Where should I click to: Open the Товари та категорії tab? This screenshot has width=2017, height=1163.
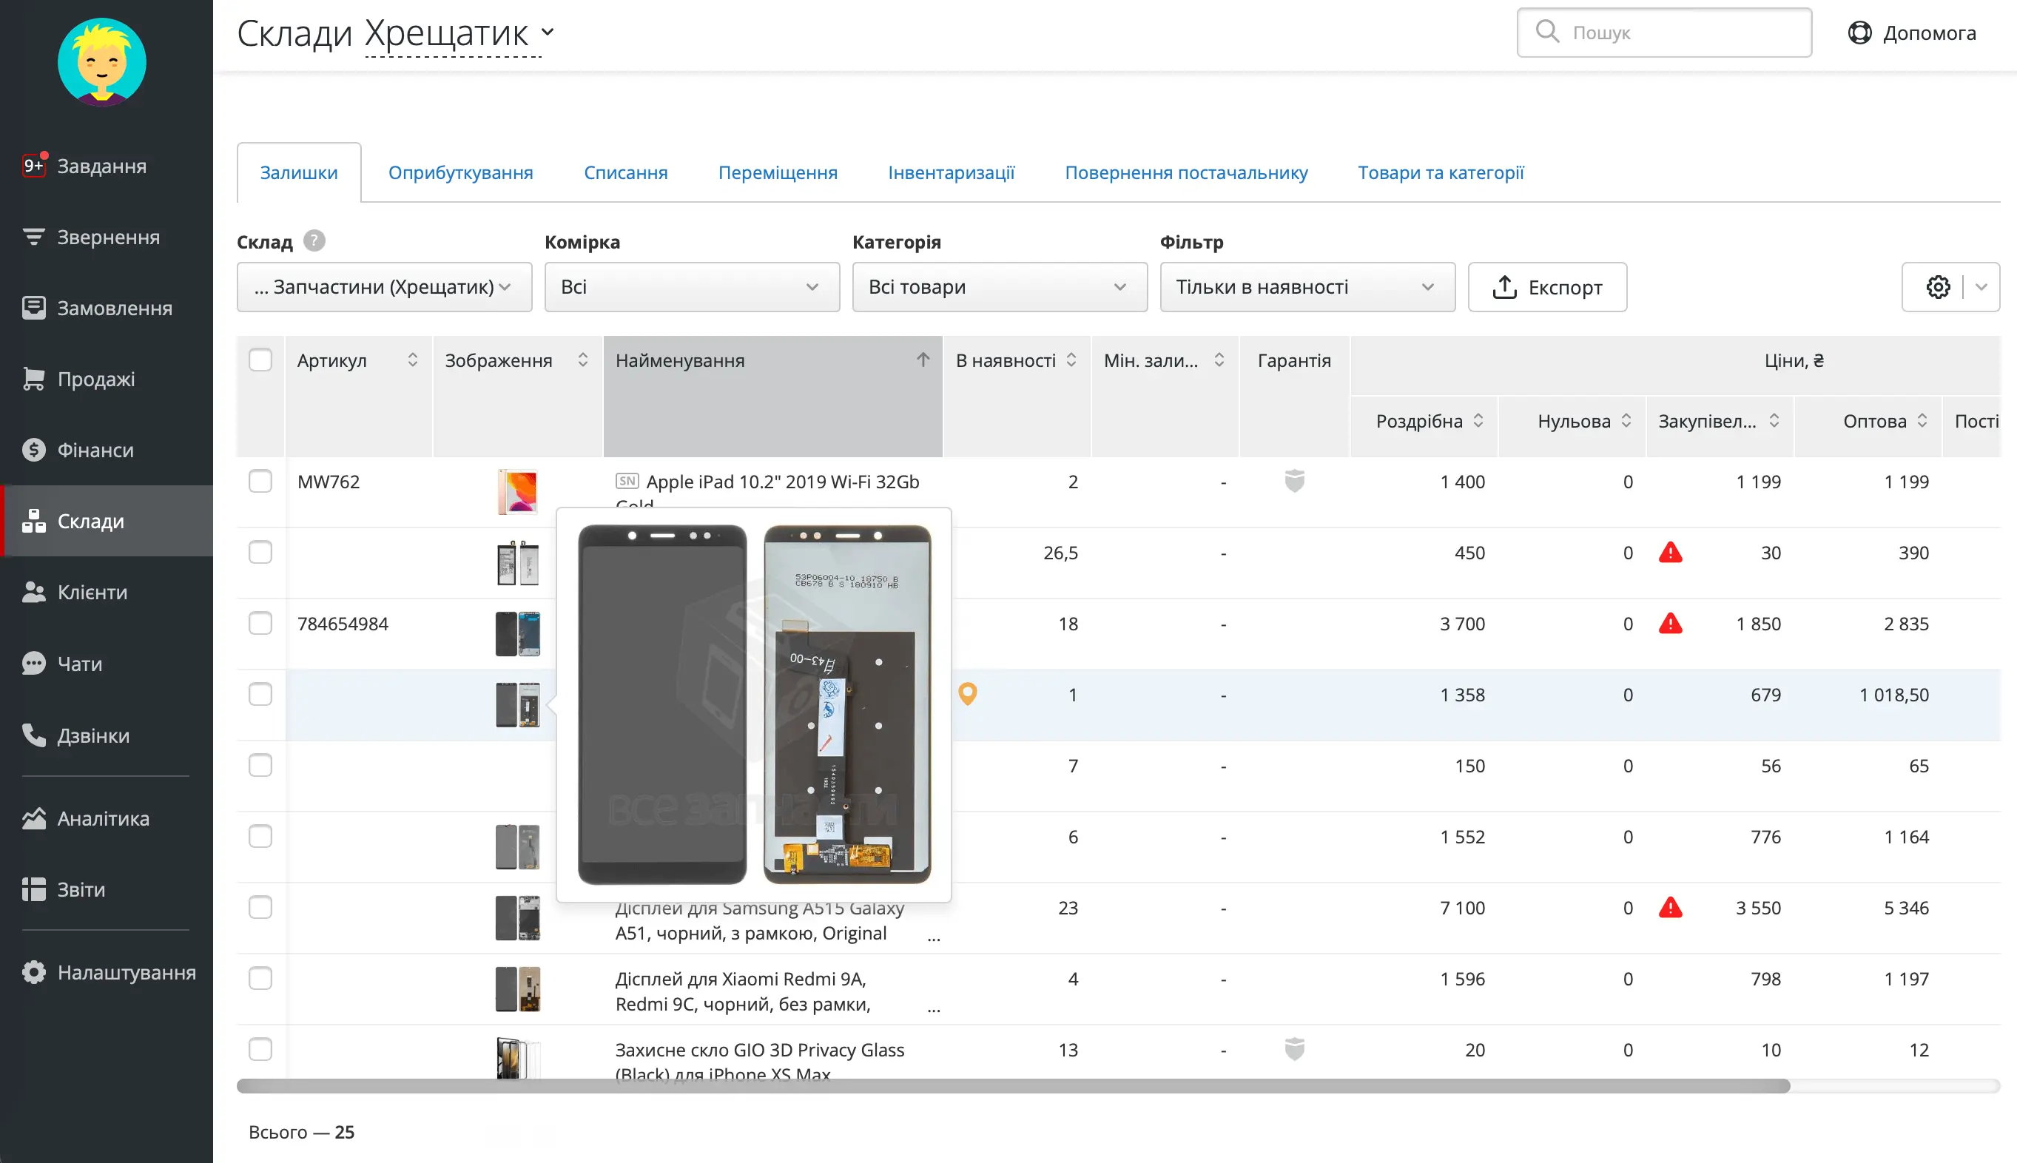pos(1441,172)
